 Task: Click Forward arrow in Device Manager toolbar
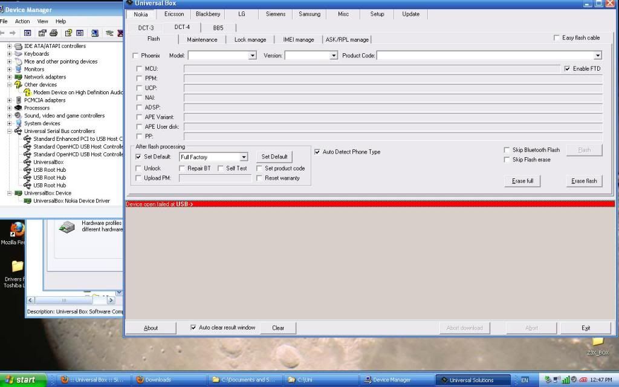pos(13,33)
